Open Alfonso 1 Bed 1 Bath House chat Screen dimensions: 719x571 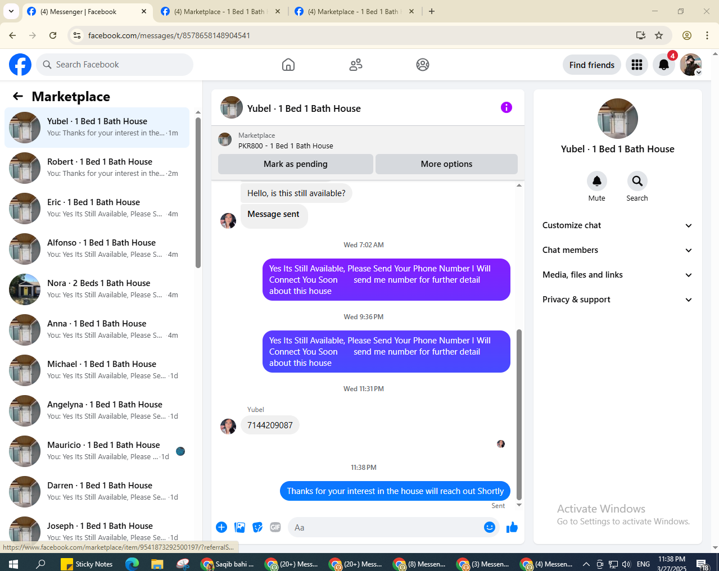coord(97,249)
